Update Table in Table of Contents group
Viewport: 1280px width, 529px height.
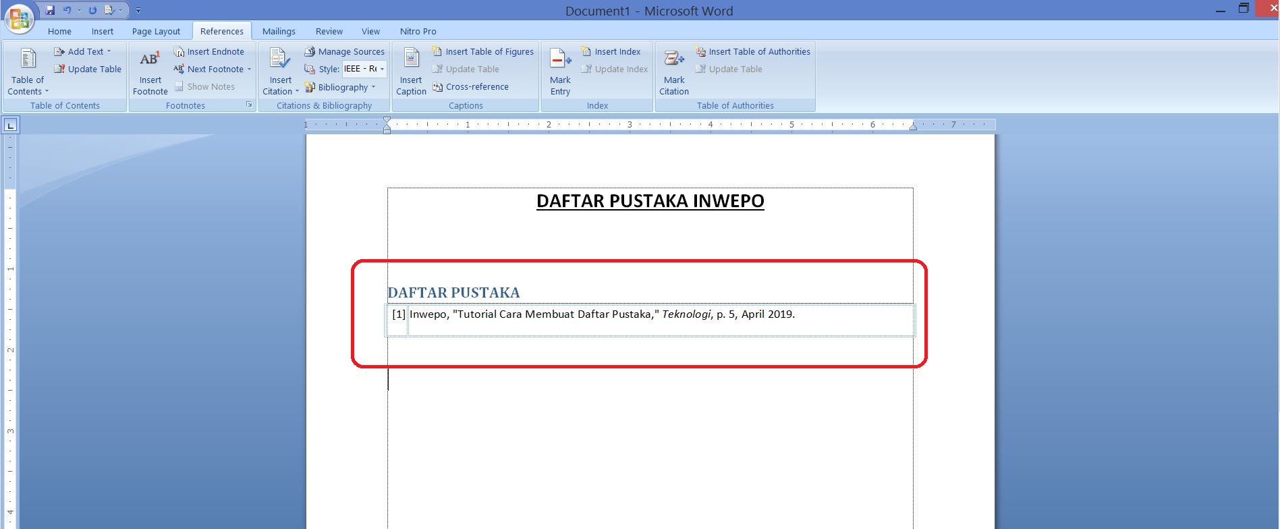pyautogui.click(x=88, y=69)
